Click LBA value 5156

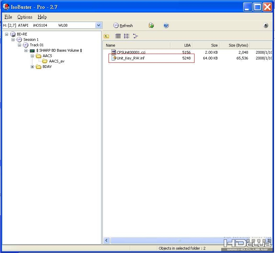186,52
